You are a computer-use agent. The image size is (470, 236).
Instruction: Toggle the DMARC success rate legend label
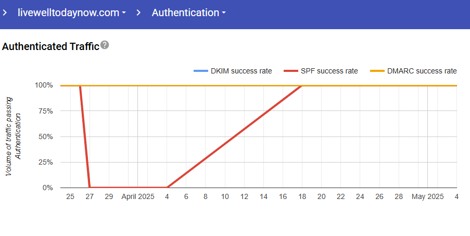[422, 71]
